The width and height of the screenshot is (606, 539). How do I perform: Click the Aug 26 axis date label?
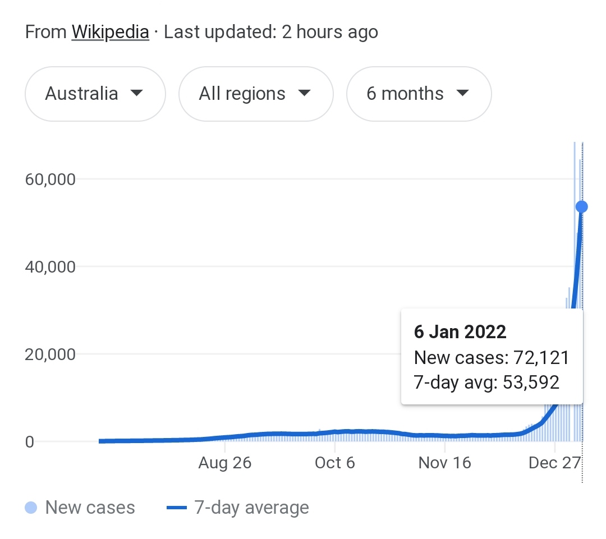pyautogui.click(x=225, y=463)
